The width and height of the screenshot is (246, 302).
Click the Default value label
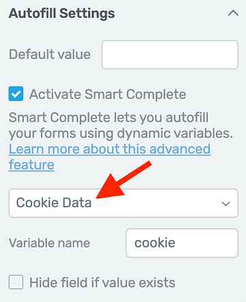coord(50,55)
